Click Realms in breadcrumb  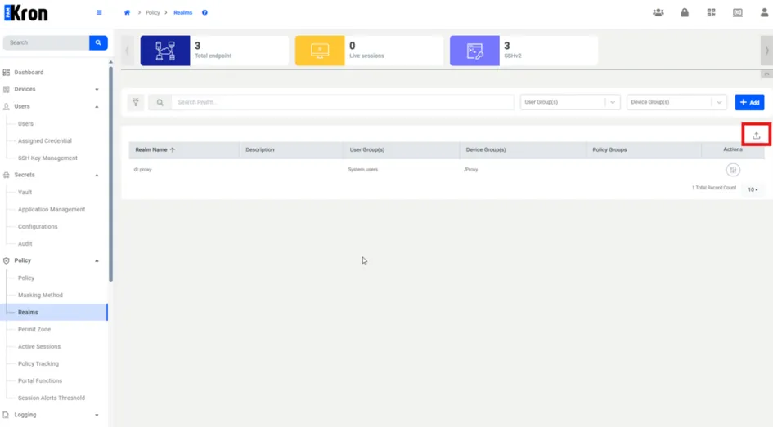point(183,13)
